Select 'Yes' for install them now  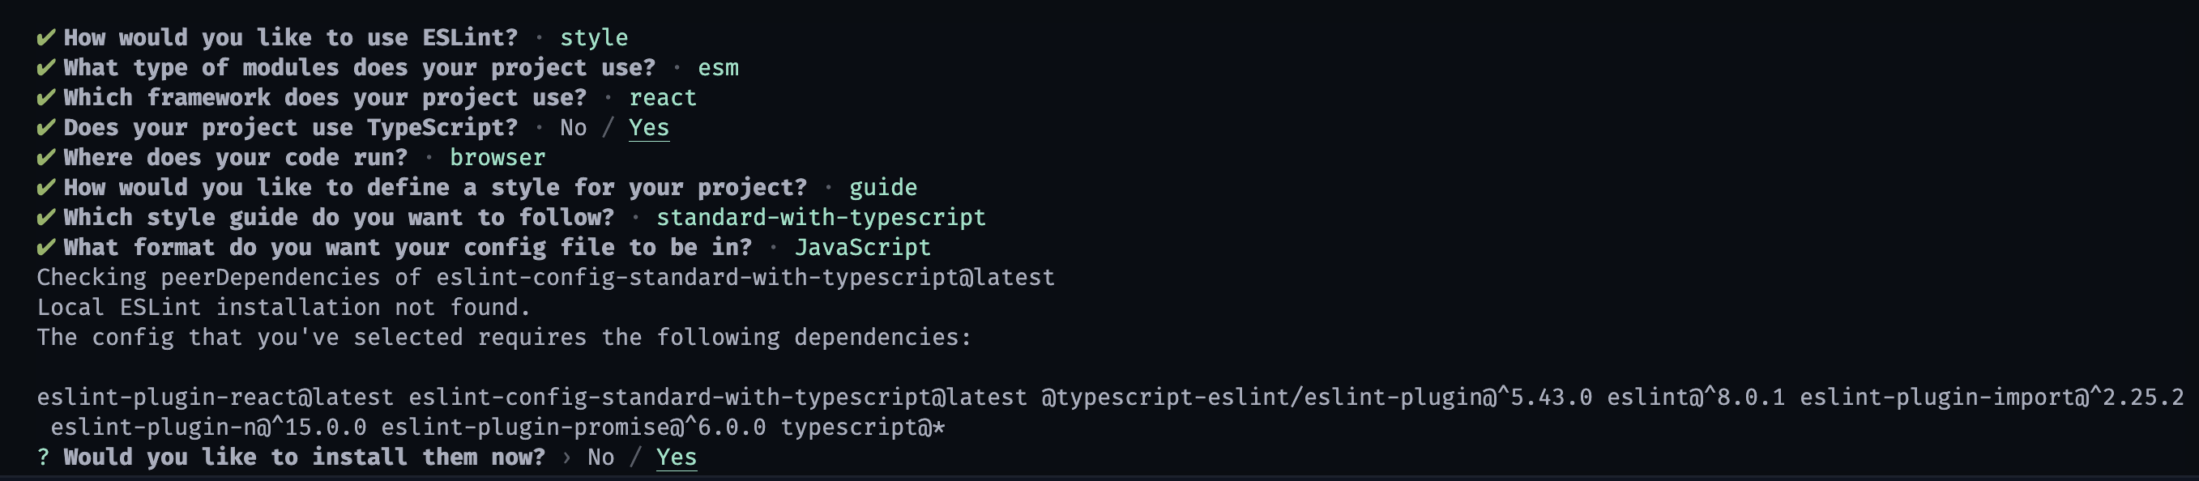tap(676, 458)
